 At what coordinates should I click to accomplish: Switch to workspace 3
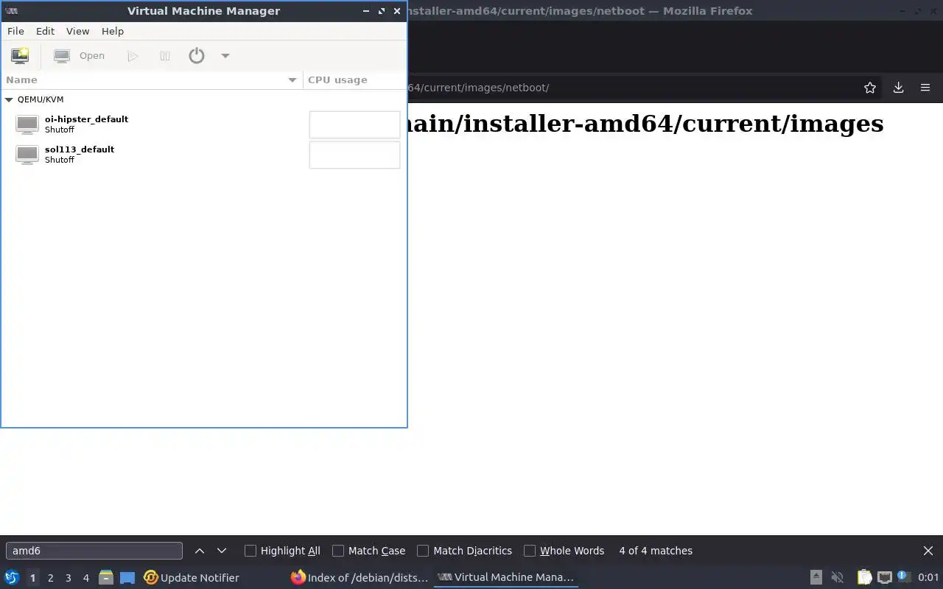[x=68, y=578]
